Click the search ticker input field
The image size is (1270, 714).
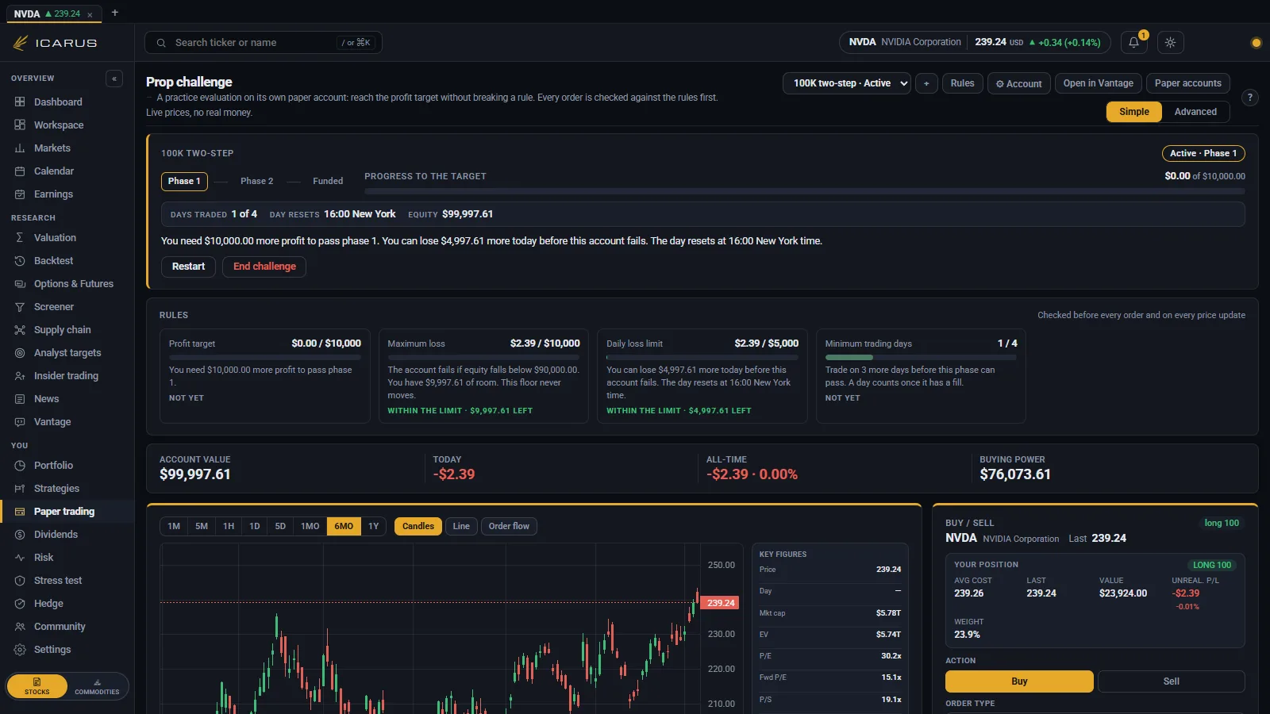[264, 43]
